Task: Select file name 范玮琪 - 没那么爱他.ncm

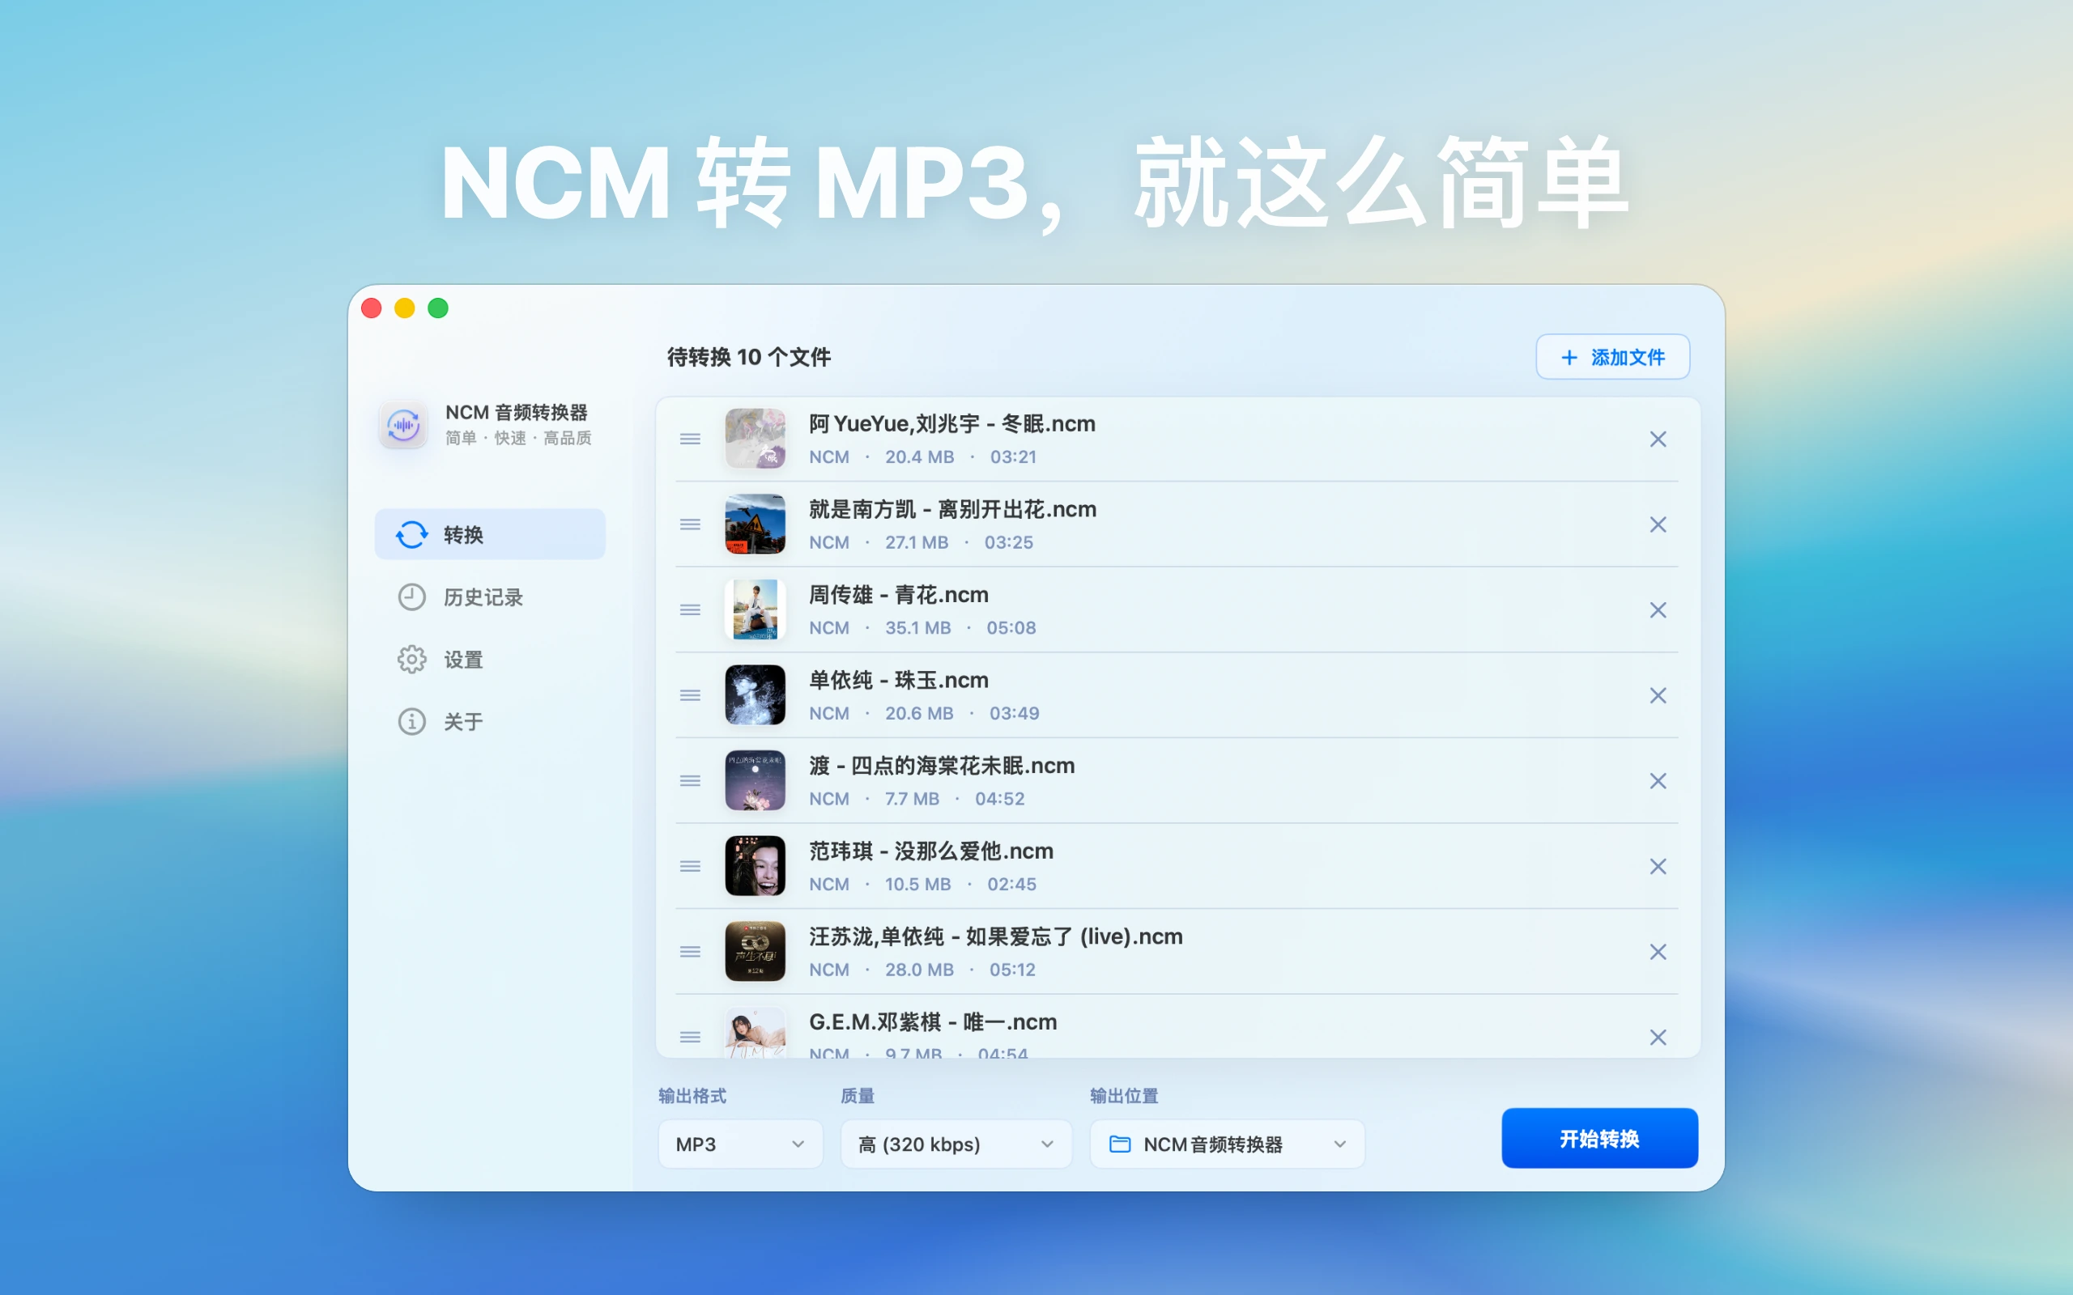Action: coord(931,851)
